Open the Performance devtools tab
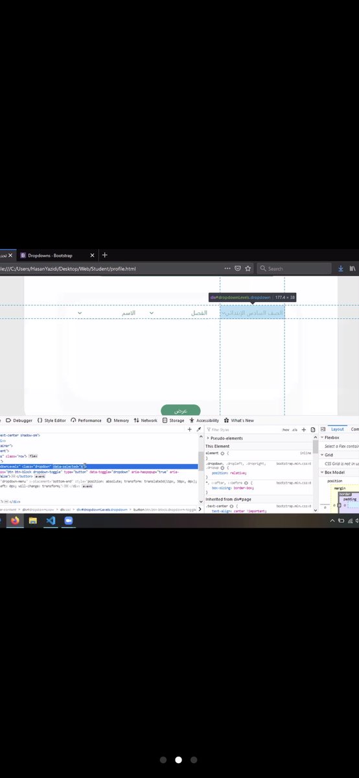 [x=86, y=420]
